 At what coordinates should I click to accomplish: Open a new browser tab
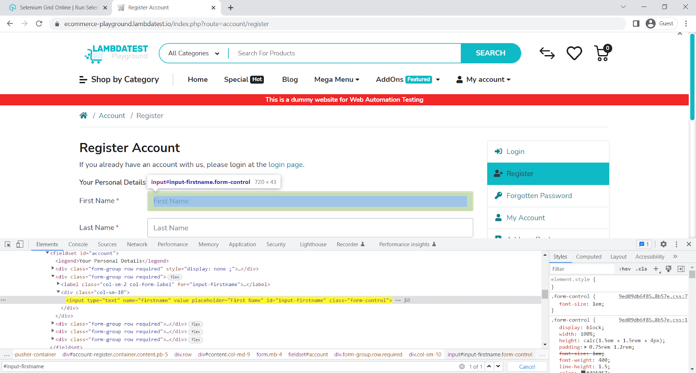point(231,7)
